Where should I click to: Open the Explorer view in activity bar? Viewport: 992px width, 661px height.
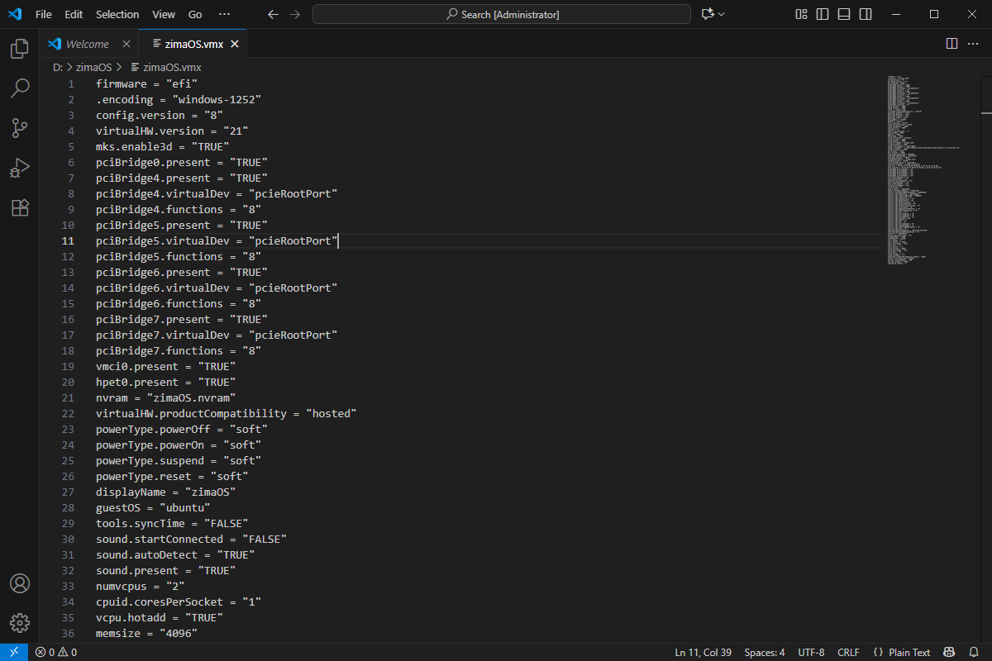(x=20, y=50)
